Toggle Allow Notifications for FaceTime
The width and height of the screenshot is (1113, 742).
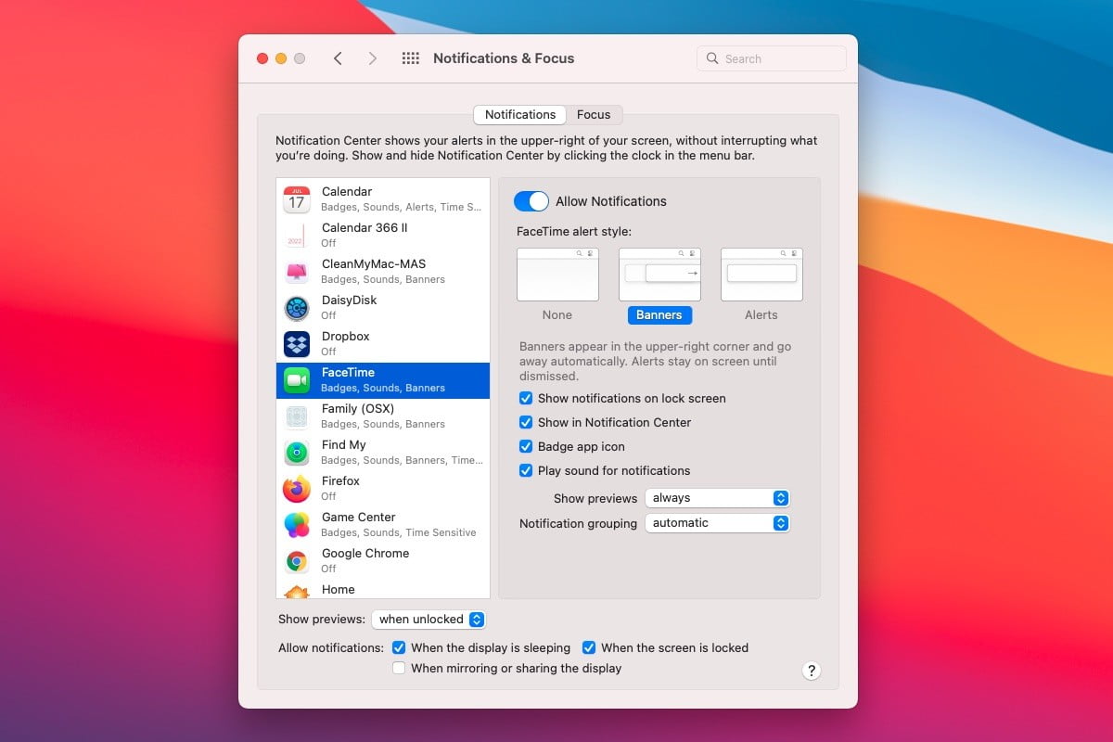531,201
